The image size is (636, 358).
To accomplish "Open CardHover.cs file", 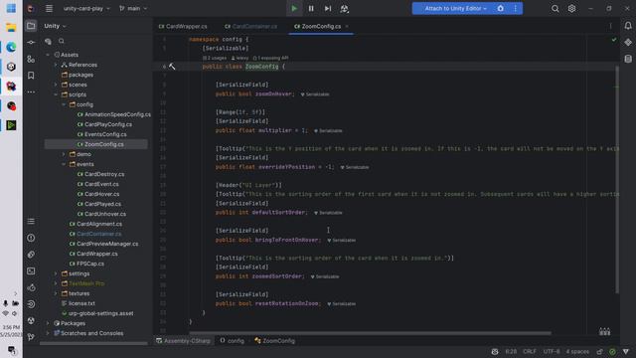I will tap(98, 194).
